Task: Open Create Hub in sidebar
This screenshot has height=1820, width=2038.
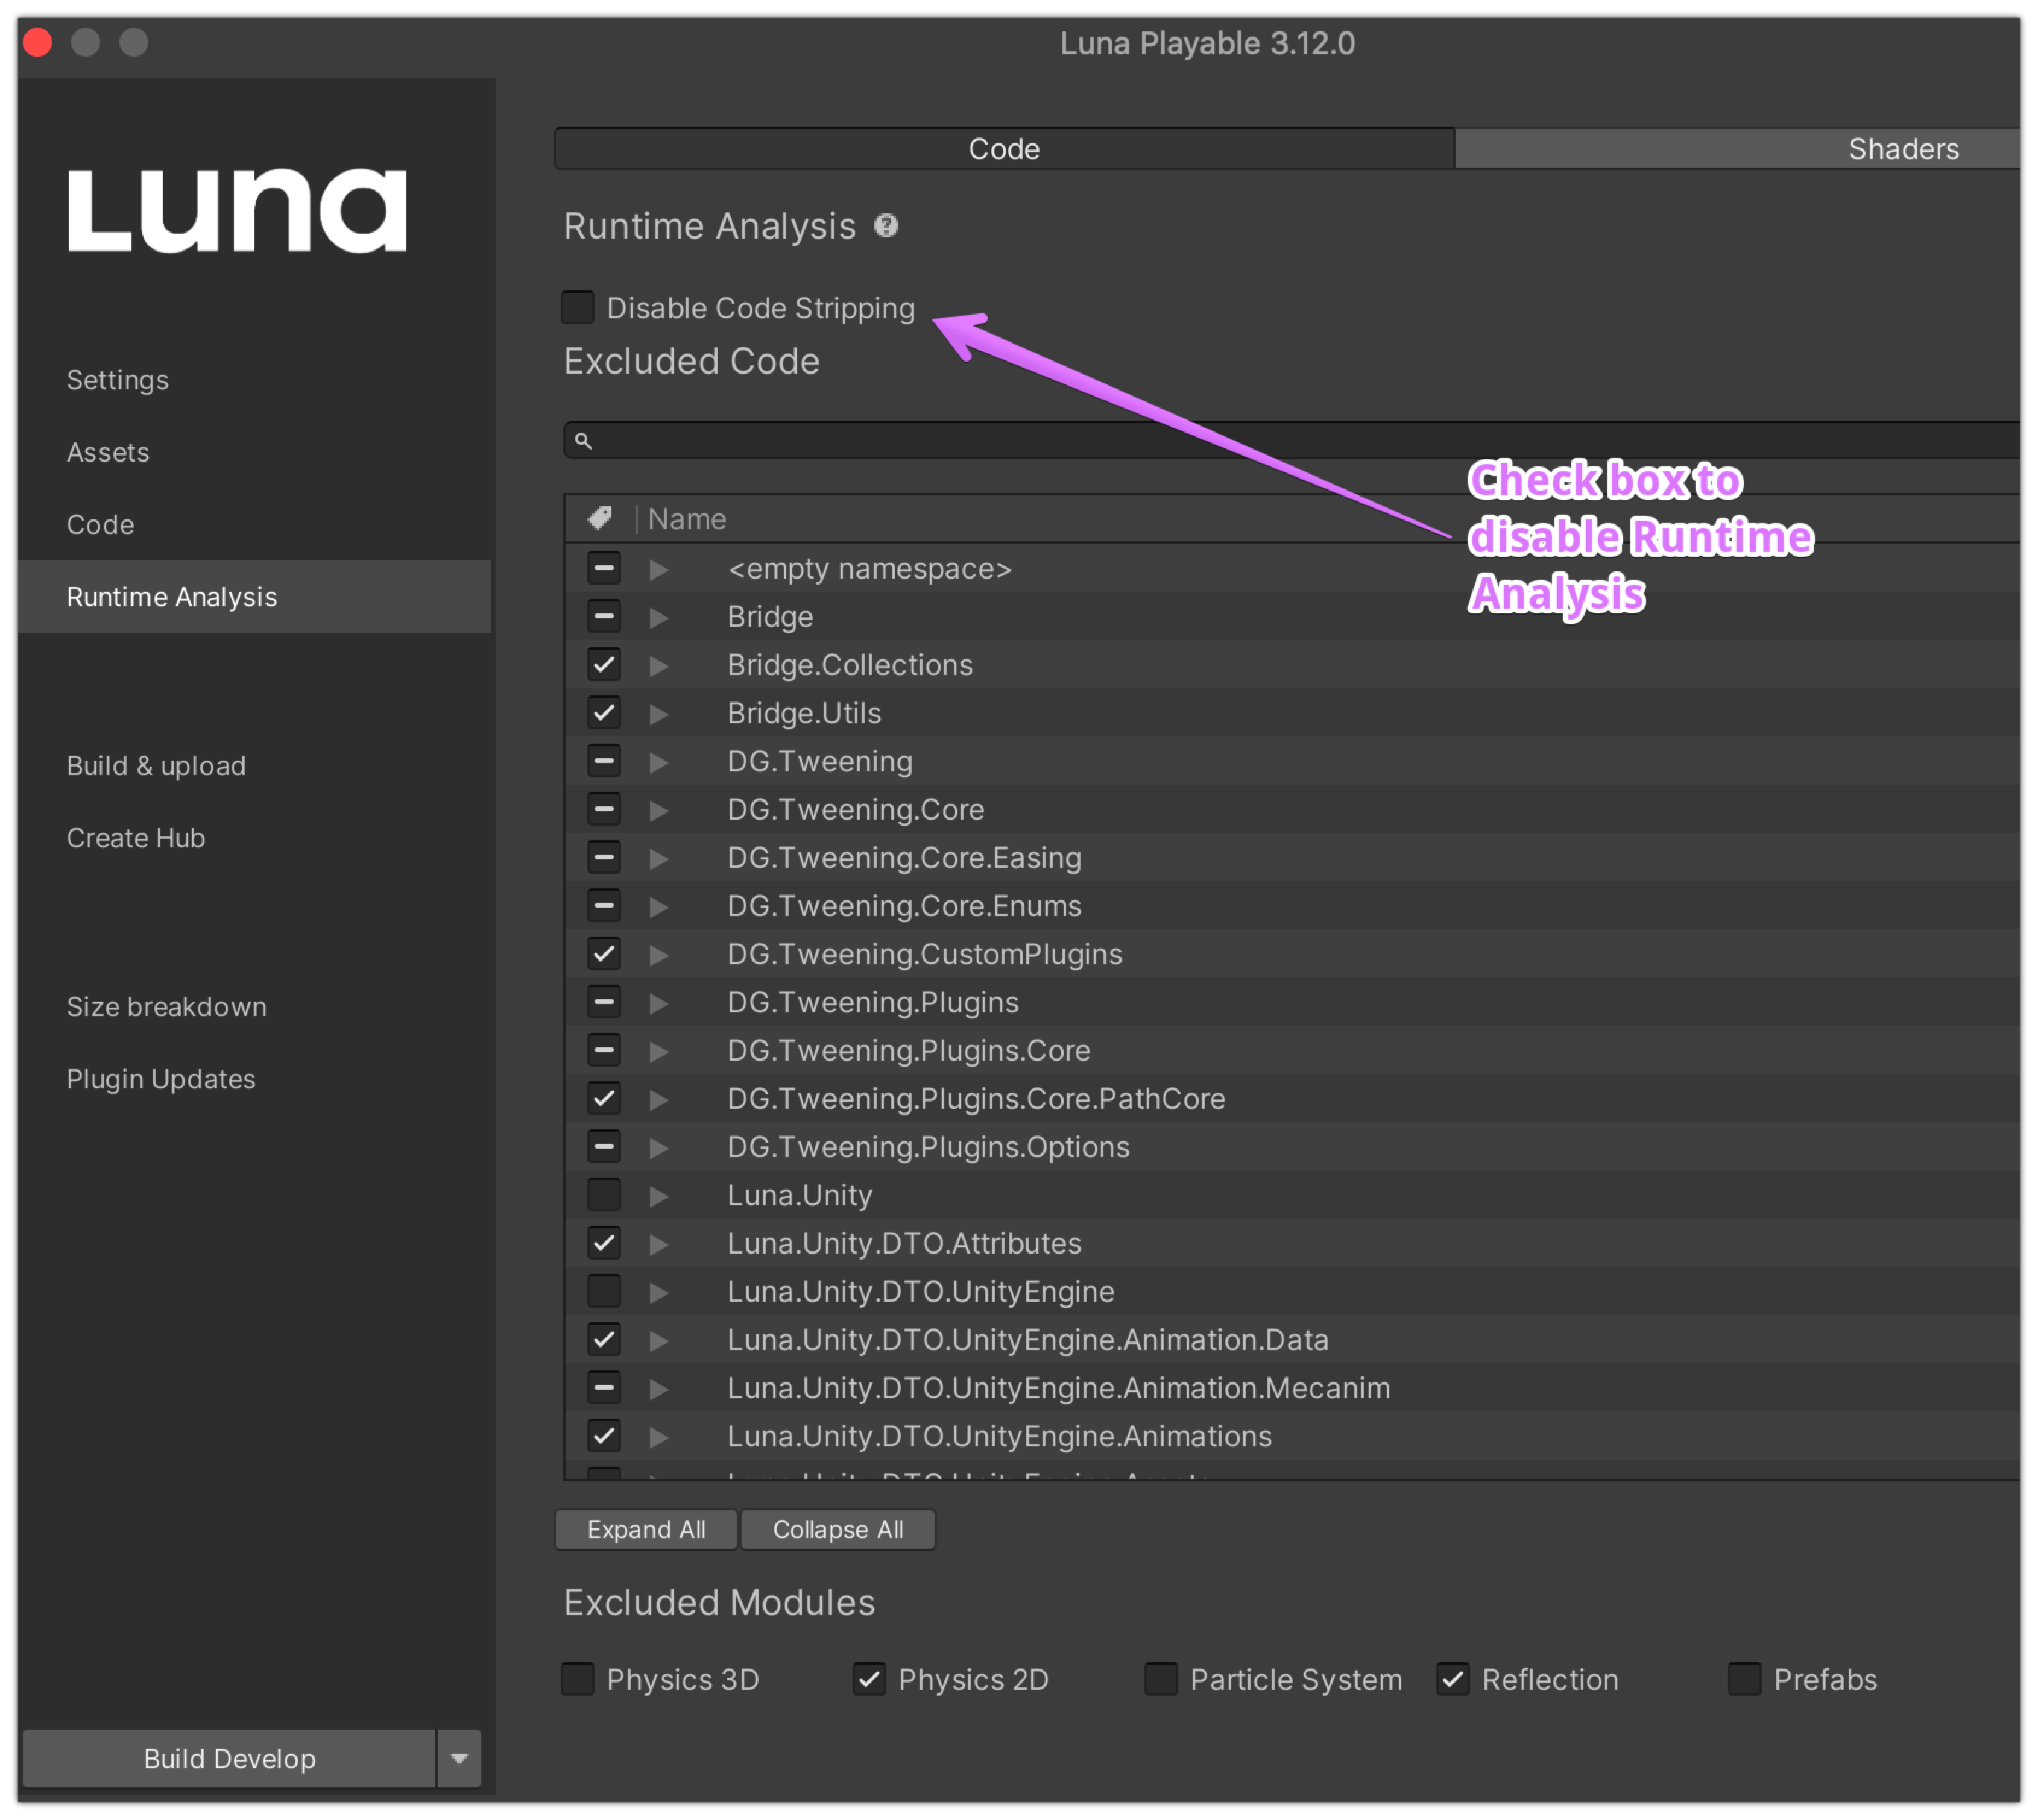Action: [135, 837]
